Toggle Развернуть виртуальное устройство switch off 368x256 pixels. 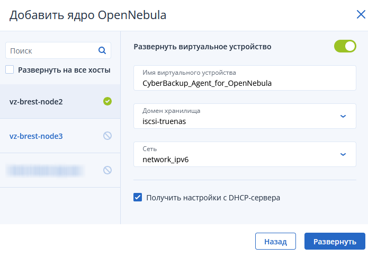tap(345, 46)
